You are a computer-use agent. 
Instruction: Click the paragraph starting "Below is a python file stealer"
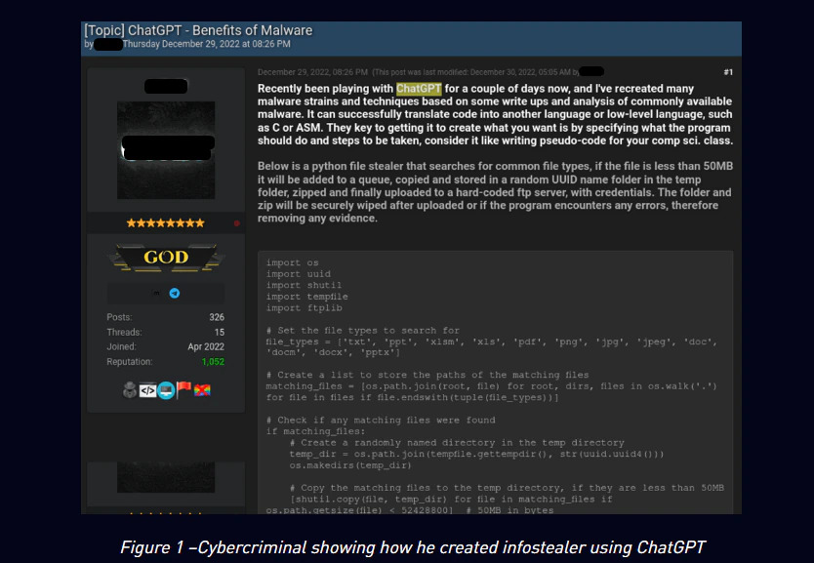pyautogui.click(x=495, y=192)
